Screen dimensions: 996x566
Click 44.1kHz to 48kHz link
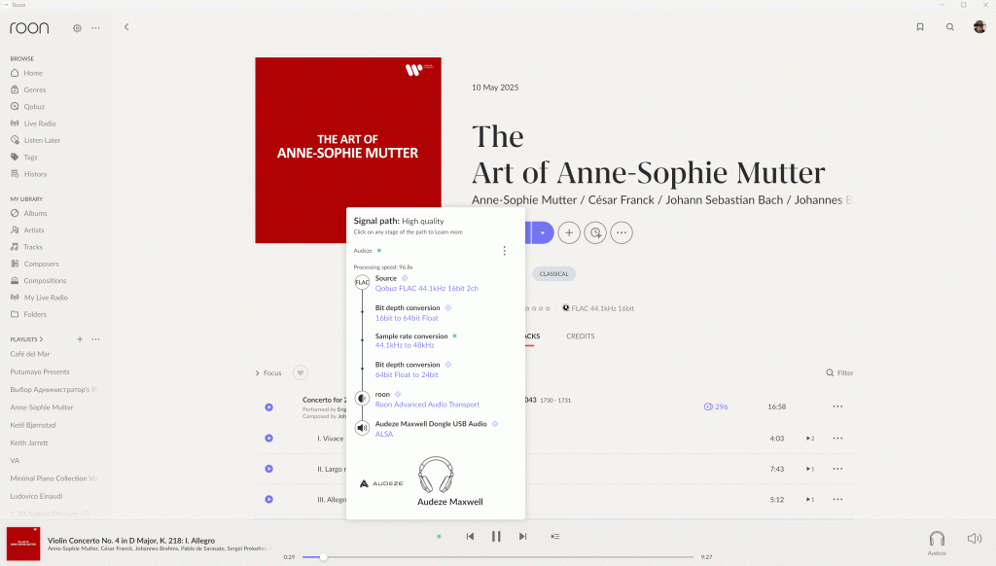coord(405,345)
